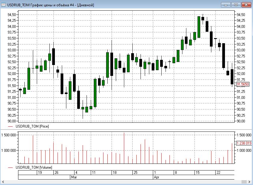Click the current volume tag 1 238 019
This screenshot has height=185, width=253.
pyautogui.click(x=244, y=143)
